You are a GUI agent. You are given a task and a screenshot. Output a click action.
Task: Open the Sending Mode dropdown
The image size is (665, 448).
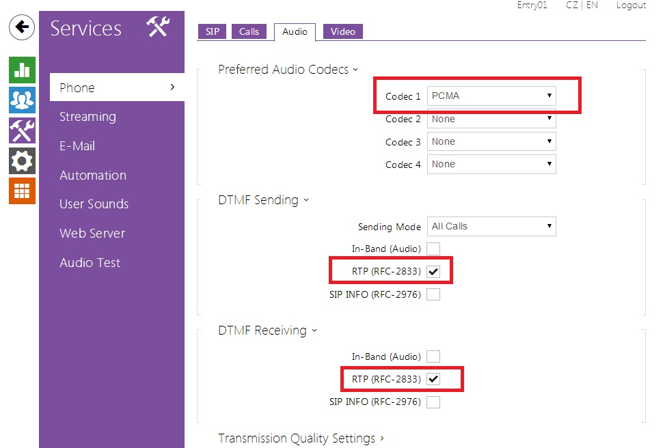491,227
